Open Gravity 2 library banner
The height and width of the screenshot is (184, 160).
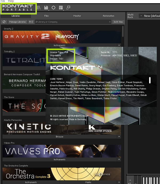(62, 37)
